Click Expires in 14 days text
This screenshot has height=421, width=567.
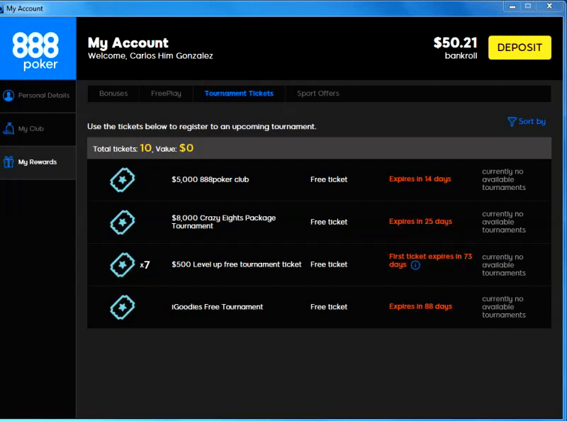(420, 179)
